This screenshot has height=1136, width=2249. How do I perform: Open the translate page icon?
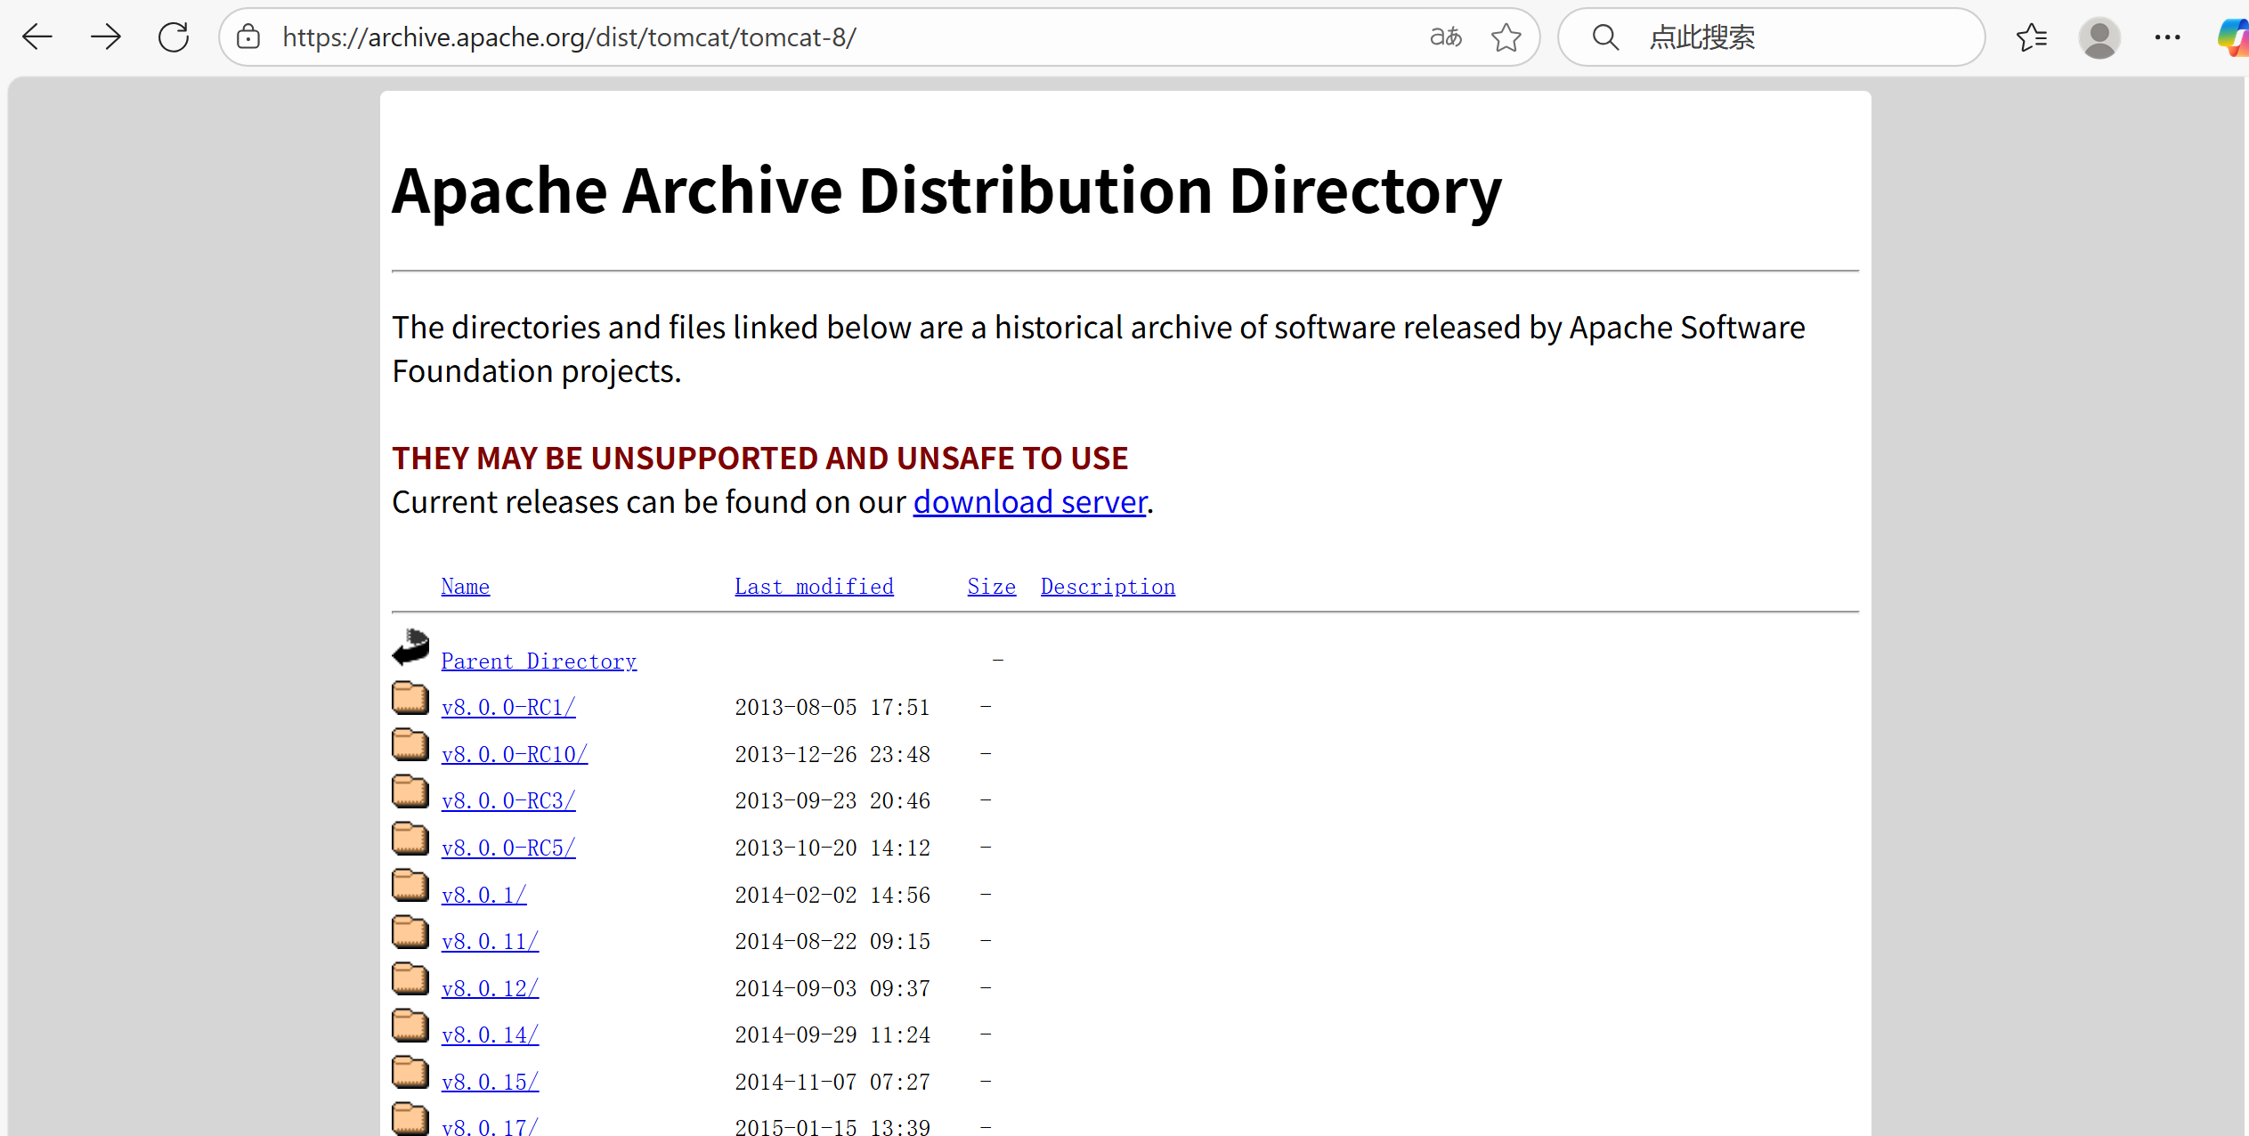pyautogui.click(x=1445, y=37)
